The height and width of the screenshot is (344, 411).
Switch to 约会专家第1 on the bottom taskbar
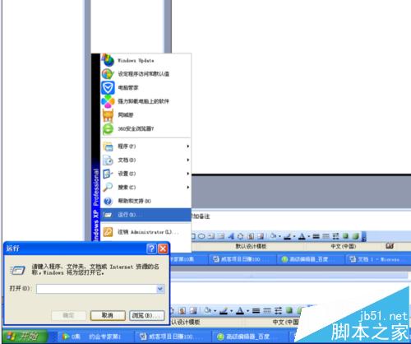tap(96, 337)
